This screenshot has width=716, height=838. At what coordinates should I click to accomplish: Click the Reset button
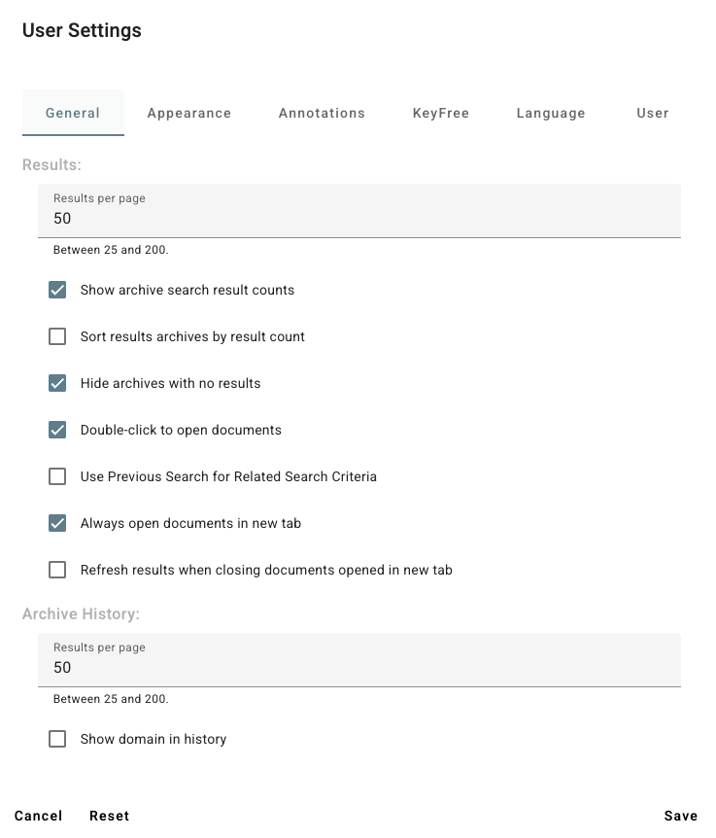109,816
